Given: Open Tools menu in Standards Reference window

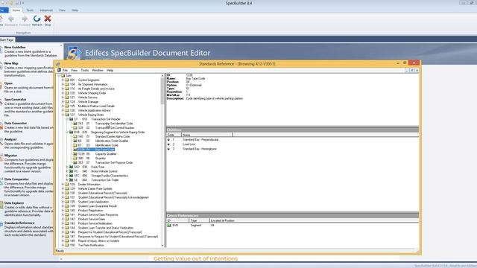Looking at the screenshot, I should pos(85,70).
